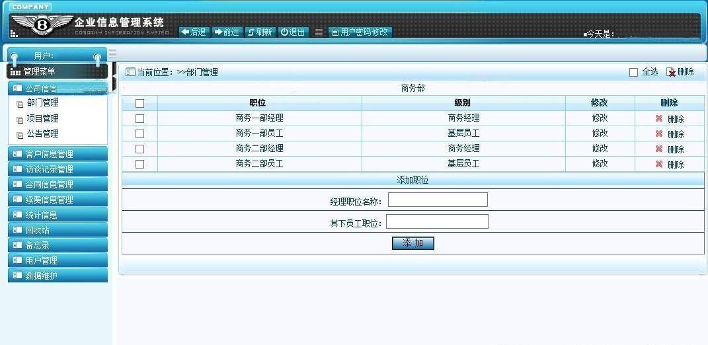Image resolution: width=708 pixels, height=345 pixels.
Task: Click the red X delete icon for 商务二部员工
Action: click(x=659, y=164)
